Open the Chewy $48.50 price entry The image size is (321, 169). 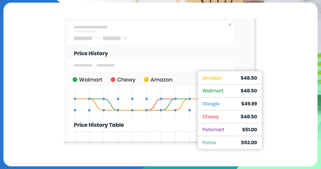tap(230, 117)
